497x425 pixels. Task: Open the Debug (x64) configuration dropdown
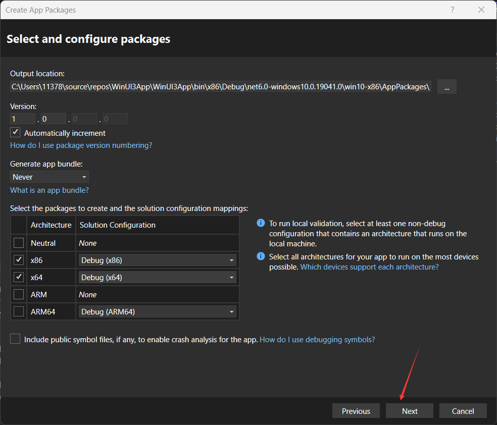(232, 277)
